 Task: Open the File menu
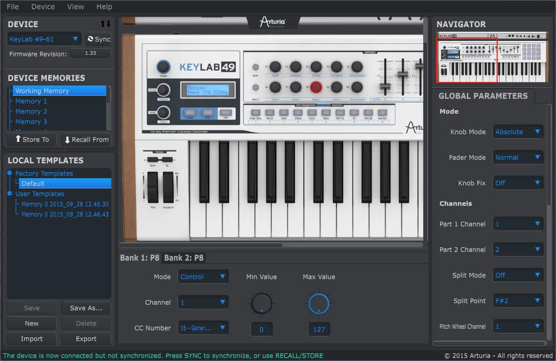pos(13,7)
